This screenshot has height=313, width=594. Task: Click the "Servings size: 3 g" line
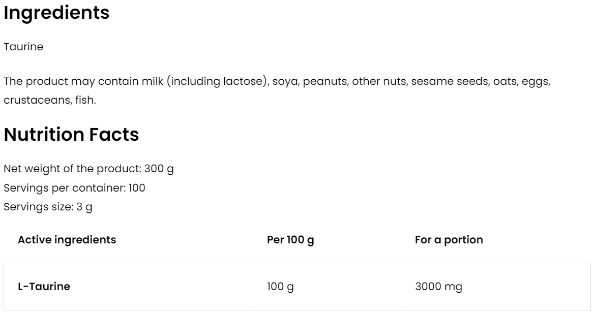pos(48,207)
